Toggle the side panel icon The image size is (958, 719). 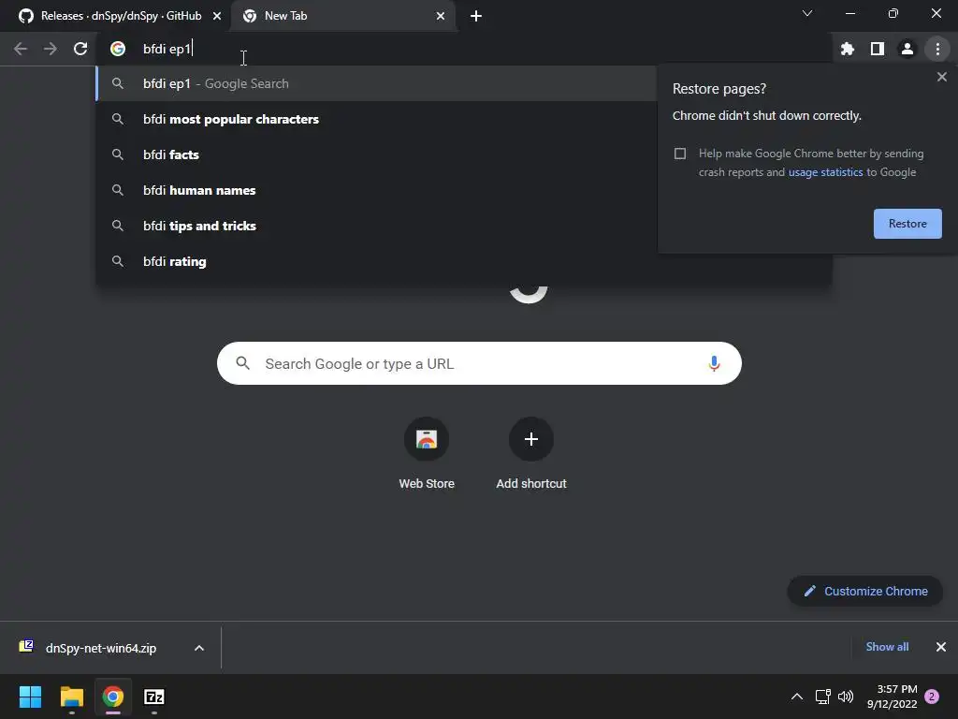(x=877, y=49)
